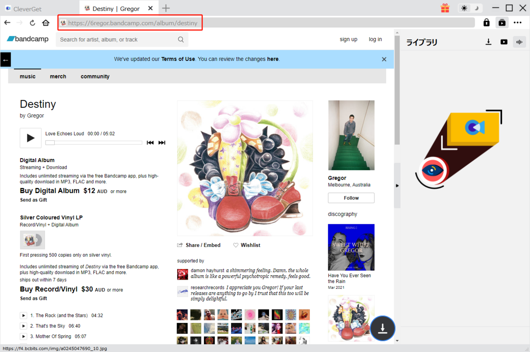Open a new tab with plus icon
The width and height of the screenshot is (530, 352).
[x=166, y=8]
